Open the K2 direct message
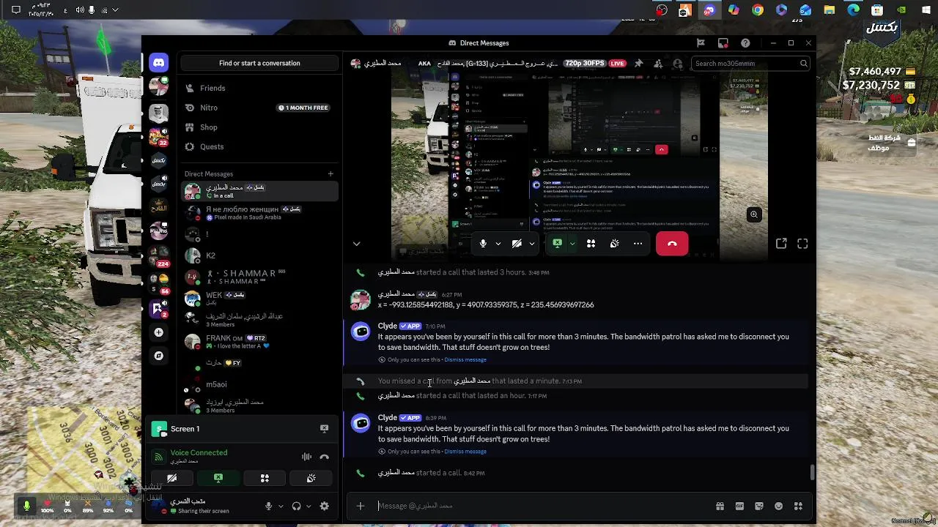The image size is (938, 527). pos(259,255)
